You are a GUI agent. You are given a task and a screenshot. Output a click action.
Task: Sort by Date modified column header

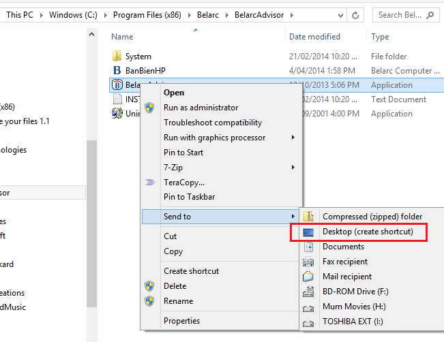(314, 37)
